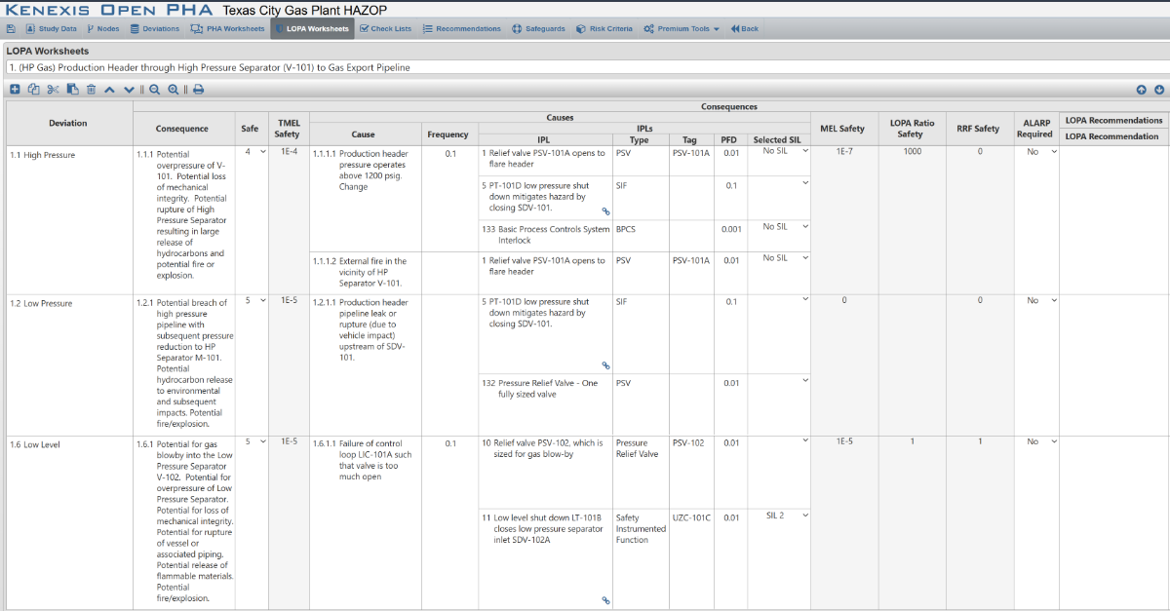Image resolution: width=1170 pixels, height=611 pixels.
Task: Open ALARP Required dropdown for Low Level row
Action: click(x=1039, y=441)
